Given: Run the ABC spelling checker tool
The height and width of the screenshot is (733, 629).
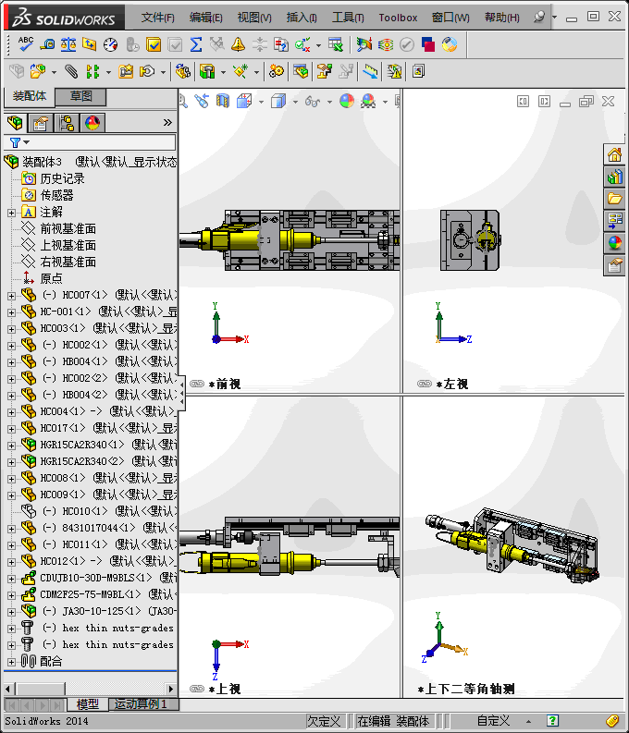Looking at the screenshot, I should click(x=25, y=44).
